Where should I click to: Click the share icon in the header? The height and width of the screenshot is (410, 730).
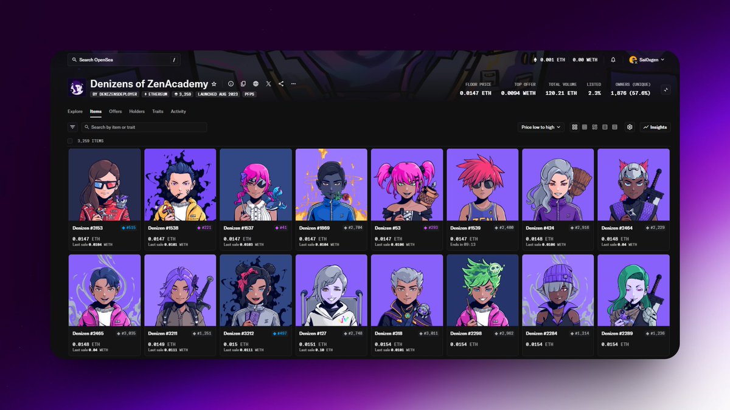coord(281,84)
